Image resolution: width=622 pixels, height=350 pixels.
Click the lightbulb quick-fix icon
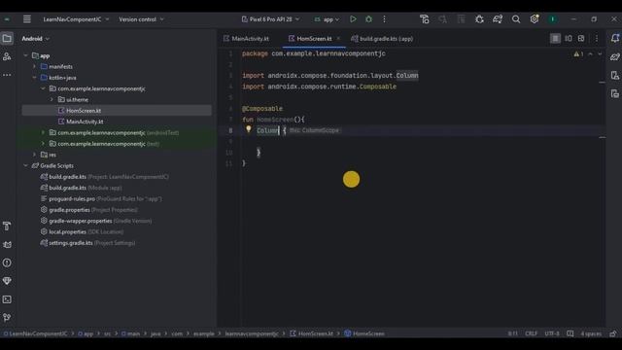pos(249,129)
